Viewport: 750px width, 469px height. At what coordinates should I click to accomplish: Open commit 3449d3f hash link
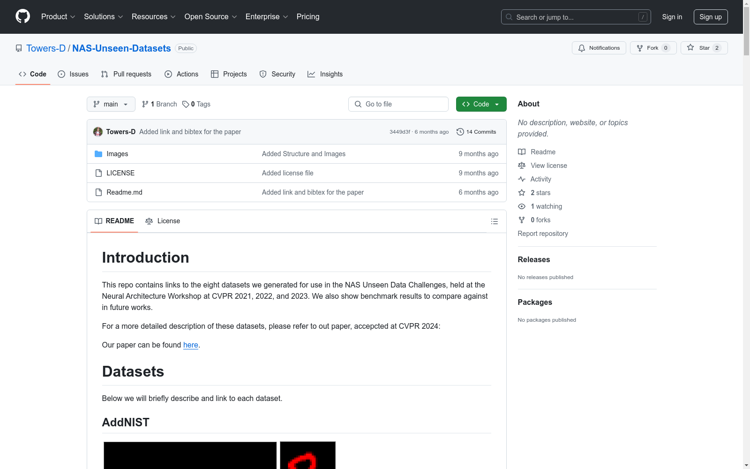click(400, 132)
